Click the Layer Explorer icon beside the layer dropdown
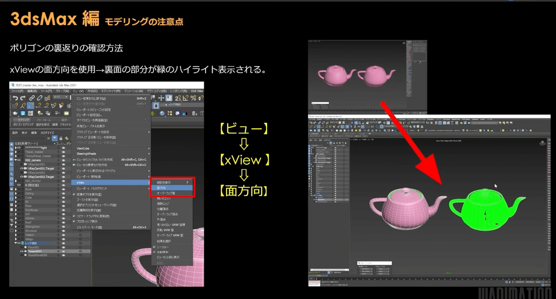 pos(156,106)
